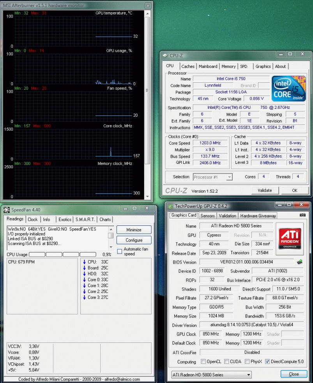Click the CPU: 679 RPM fan reading
This screenshot has height=383, width=313.
coord(21,262)
